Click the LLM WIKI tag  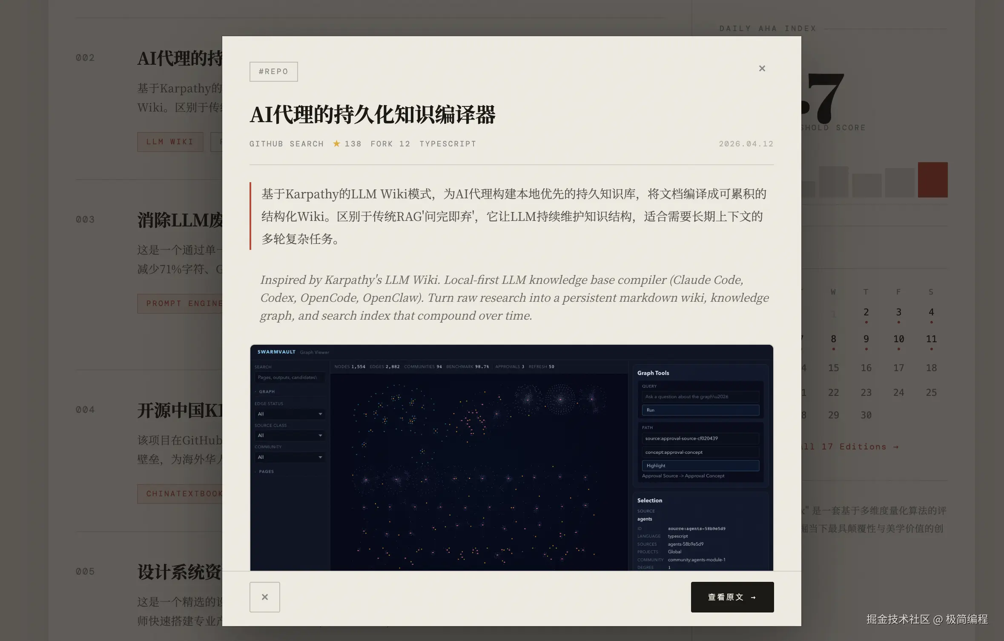170,142
